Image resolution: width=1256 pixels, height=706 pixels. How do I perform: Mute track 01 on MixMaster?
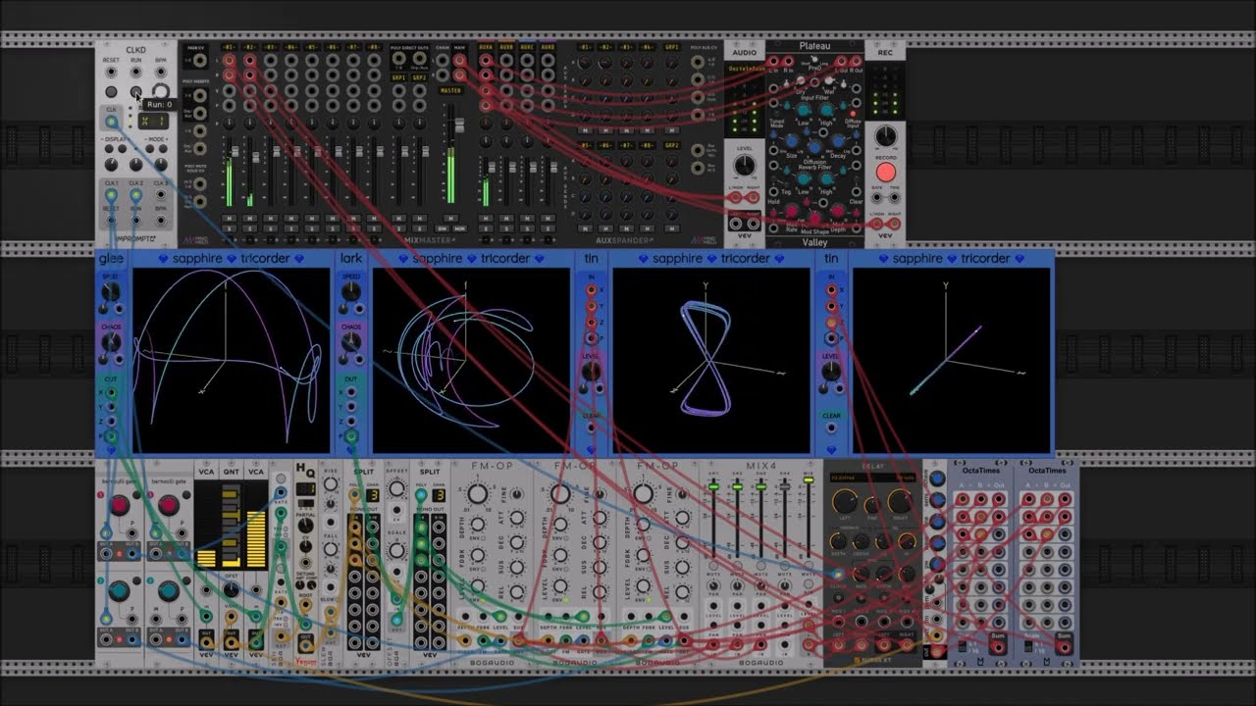tap(229, 218)
